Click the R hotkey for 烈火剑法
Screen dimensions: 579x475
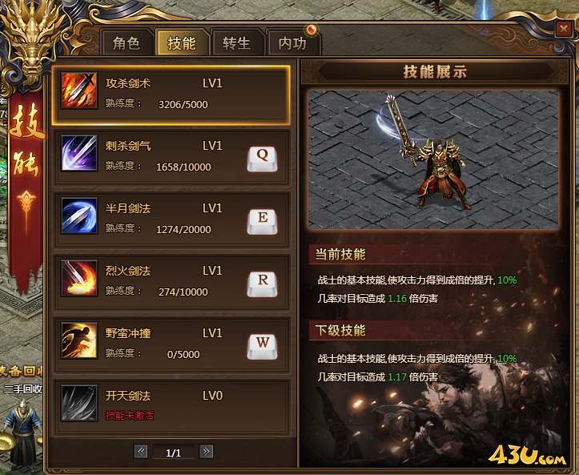[262, 284]
